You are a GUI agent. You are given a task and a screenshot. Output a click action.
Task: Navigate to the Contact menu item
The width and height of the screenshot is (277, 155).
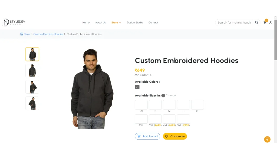pyautogui.click(x=153, y=23)
